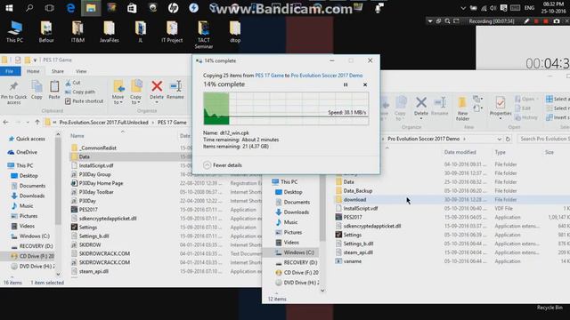Pause the file copy operation

[x=346, y=84]
